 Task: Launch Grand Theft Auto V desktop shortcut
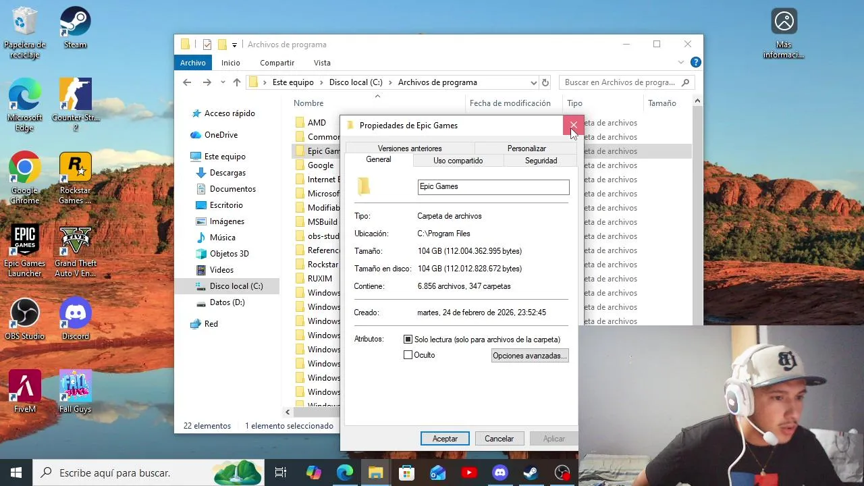coord(76,250)
